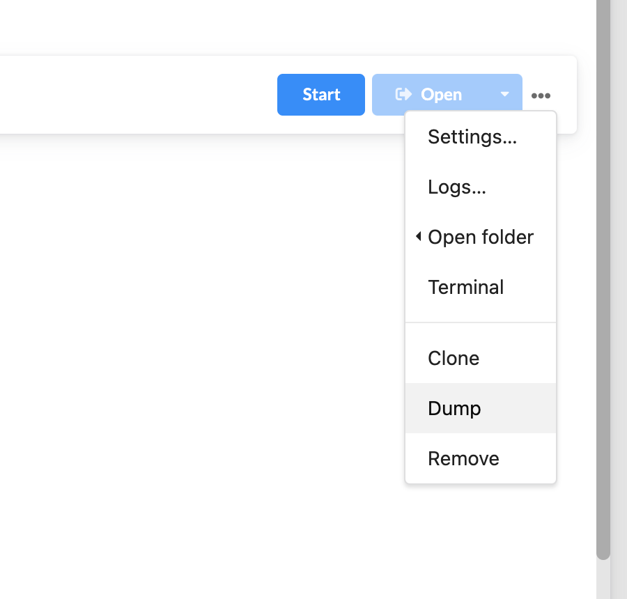Click the light gray strip at far right edge
627x599 pixels.
click(619, 299)
